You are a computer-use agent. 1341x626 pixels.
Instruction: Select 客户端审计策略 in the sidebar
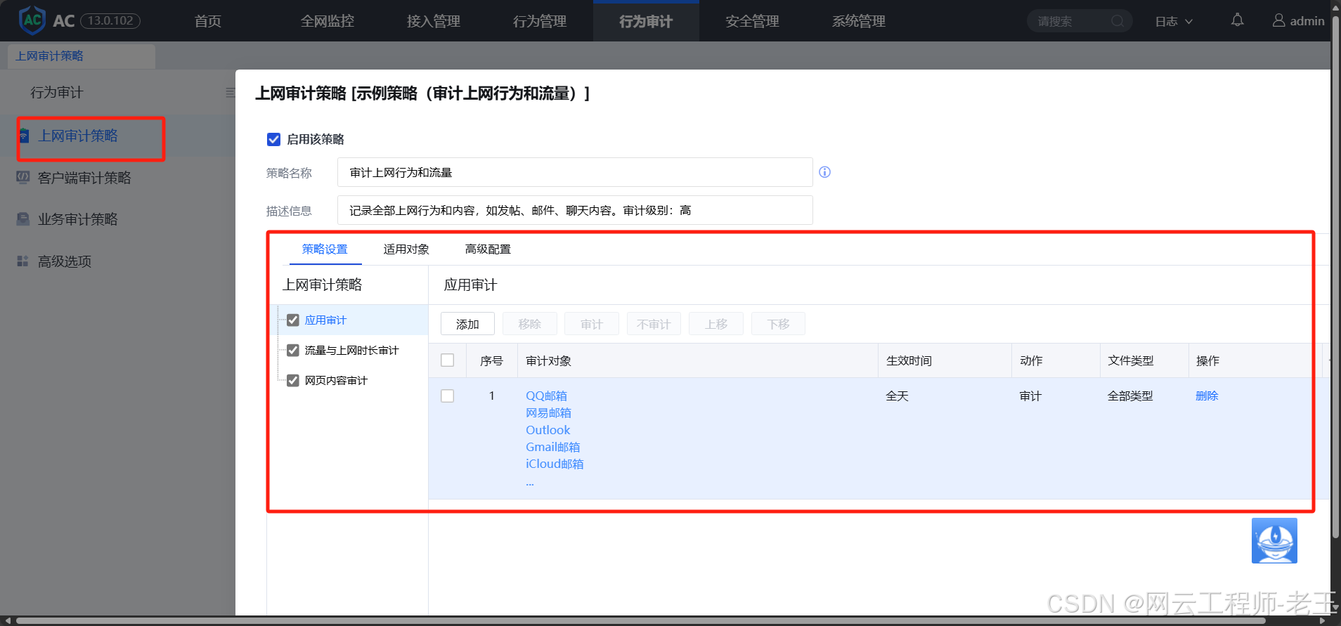click(x=84, y=178)
